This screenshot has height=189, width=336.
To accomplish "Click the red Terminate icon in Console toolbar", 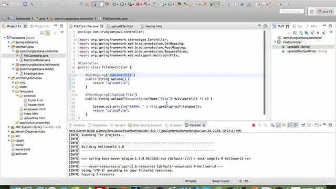I will click(x=254, y=125).
